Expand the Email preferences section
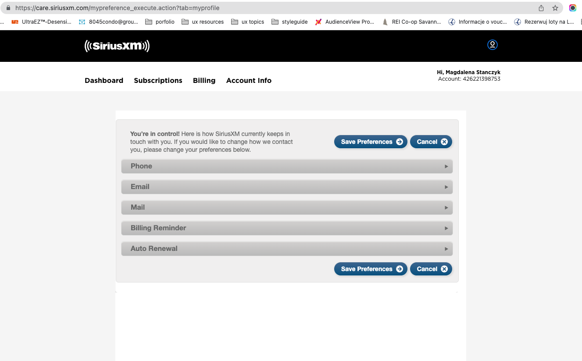Screen dimensions: 582x361 point(287,187)
